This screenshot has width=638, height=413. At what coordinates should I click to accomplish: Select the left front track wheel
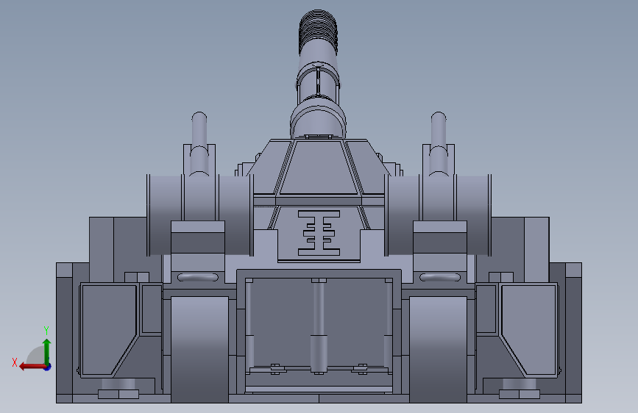[199, 350]
